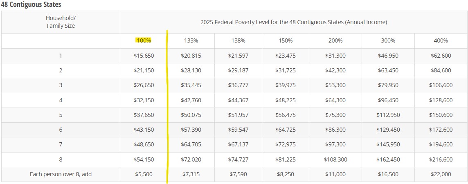Click the "Household/ Family Size" header cell
Viewport: 468px width, 184px height.
[61, 22]
